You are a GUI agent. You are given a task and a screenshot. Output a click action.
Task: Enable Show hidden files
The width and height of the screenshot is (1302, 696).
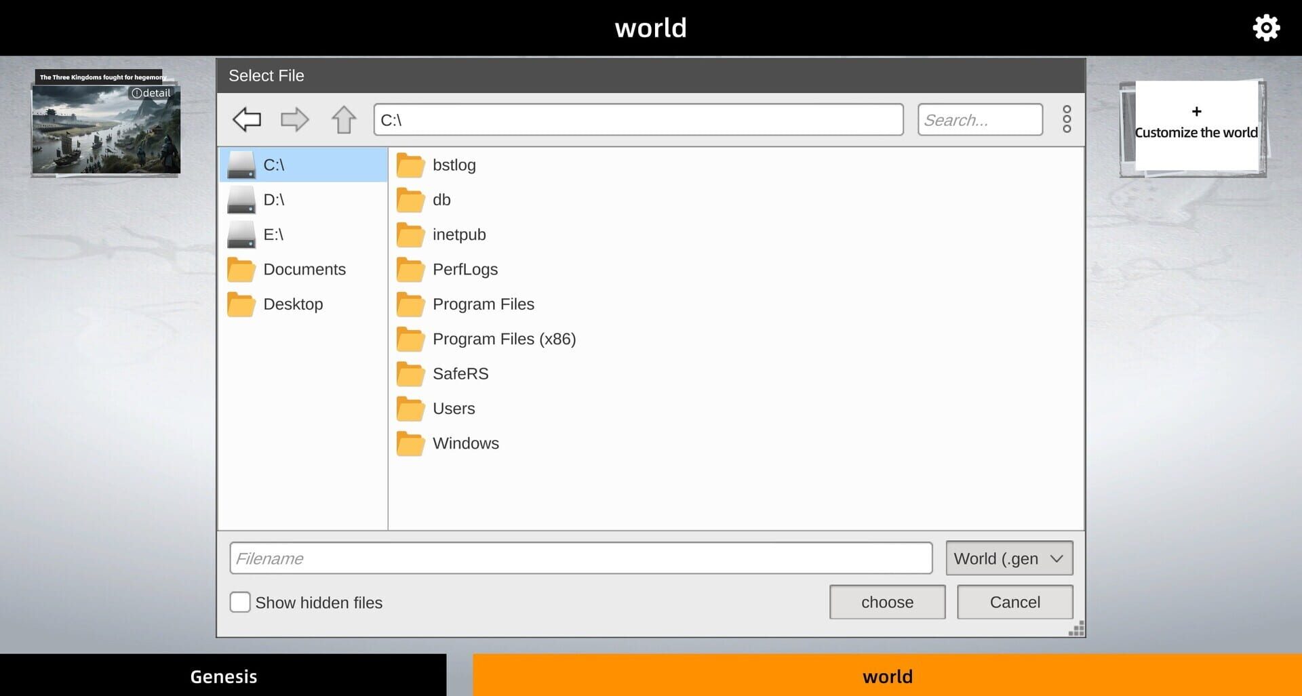(x=240, y=602)
